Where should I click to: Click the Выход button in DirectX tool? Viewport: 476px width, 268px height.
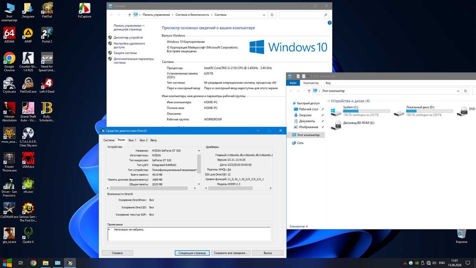tap(268, 253)
